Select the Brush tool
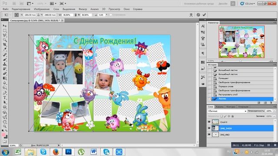The image size is (278, 156). coord(5,59)
